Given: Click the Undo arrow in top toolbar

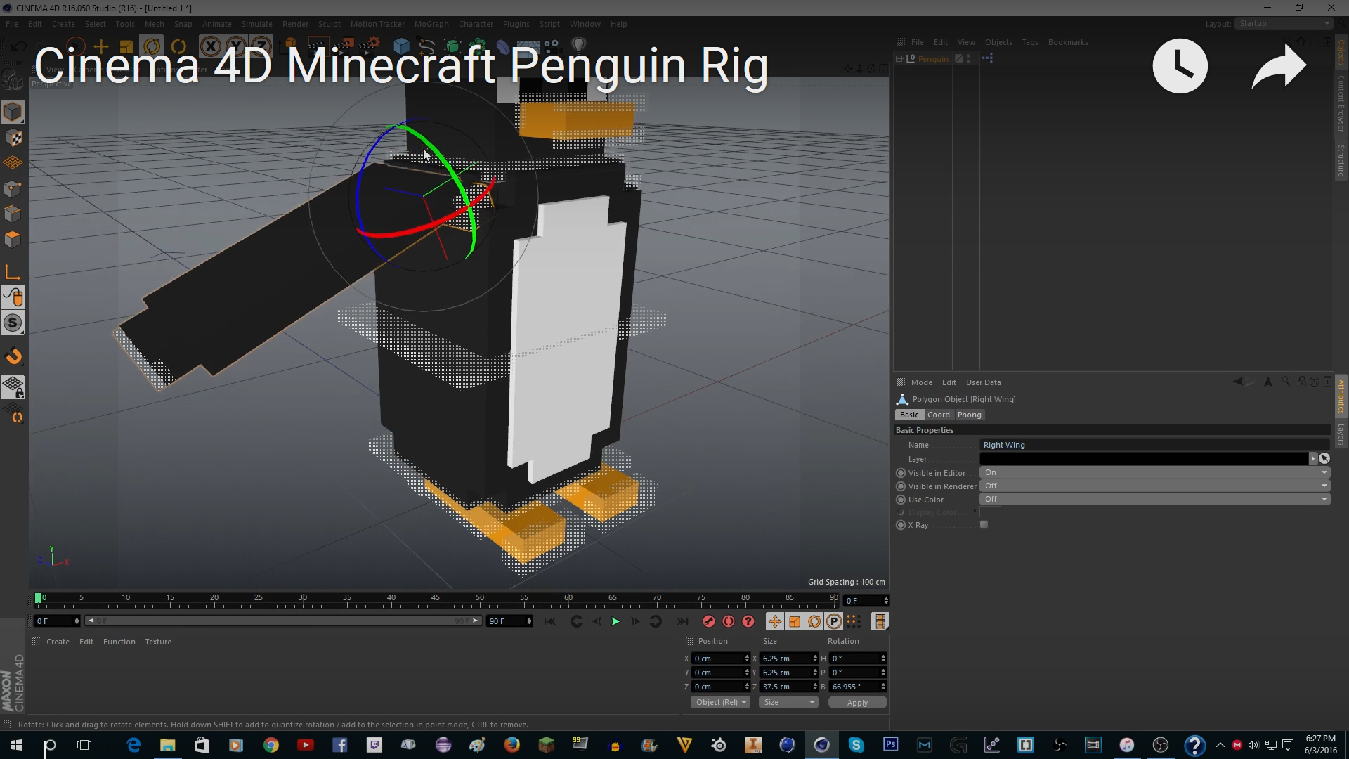Looking at the screenshot, I should point(18,47).
